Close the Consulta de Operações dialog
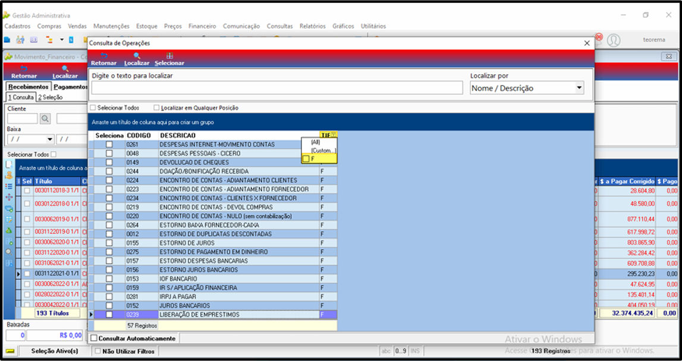The image size is (682, 361). tap(587, 43)
